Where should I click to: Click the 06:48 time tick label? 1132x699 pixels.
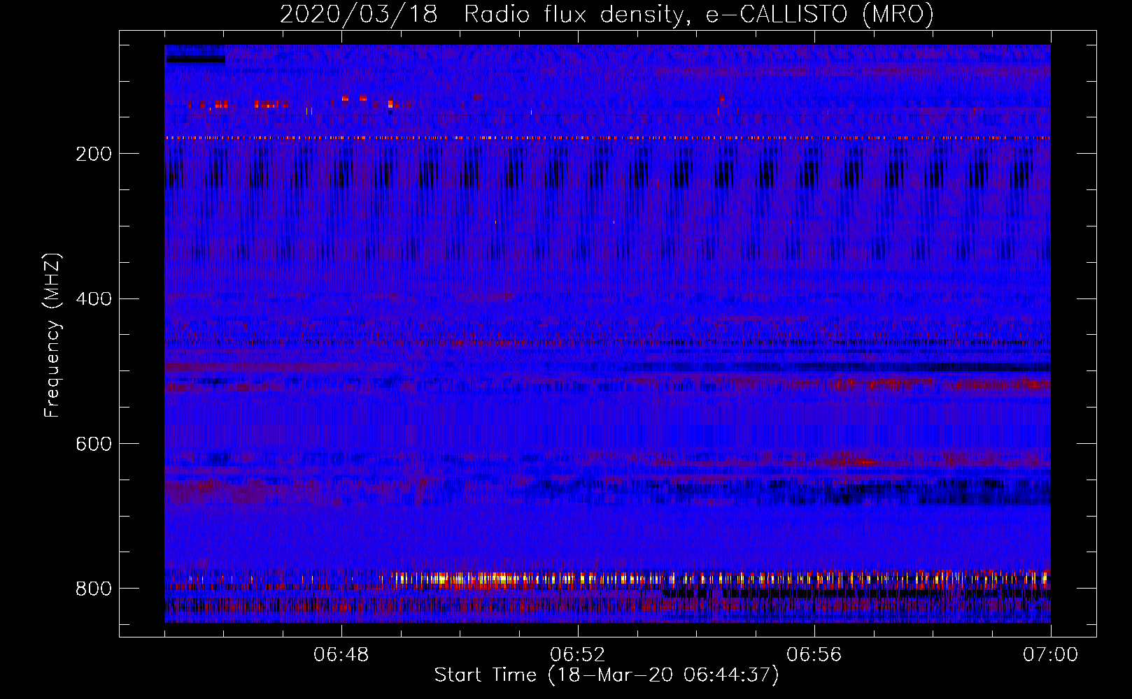coord(341,655)
